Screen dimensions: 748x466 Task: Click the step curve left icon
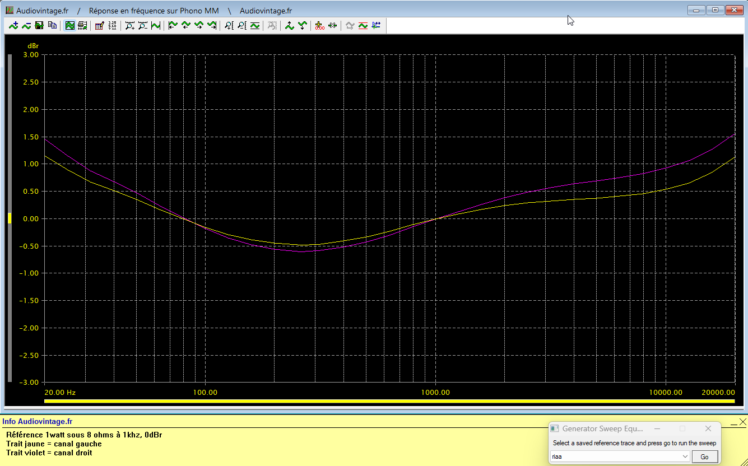coord(185,25)
